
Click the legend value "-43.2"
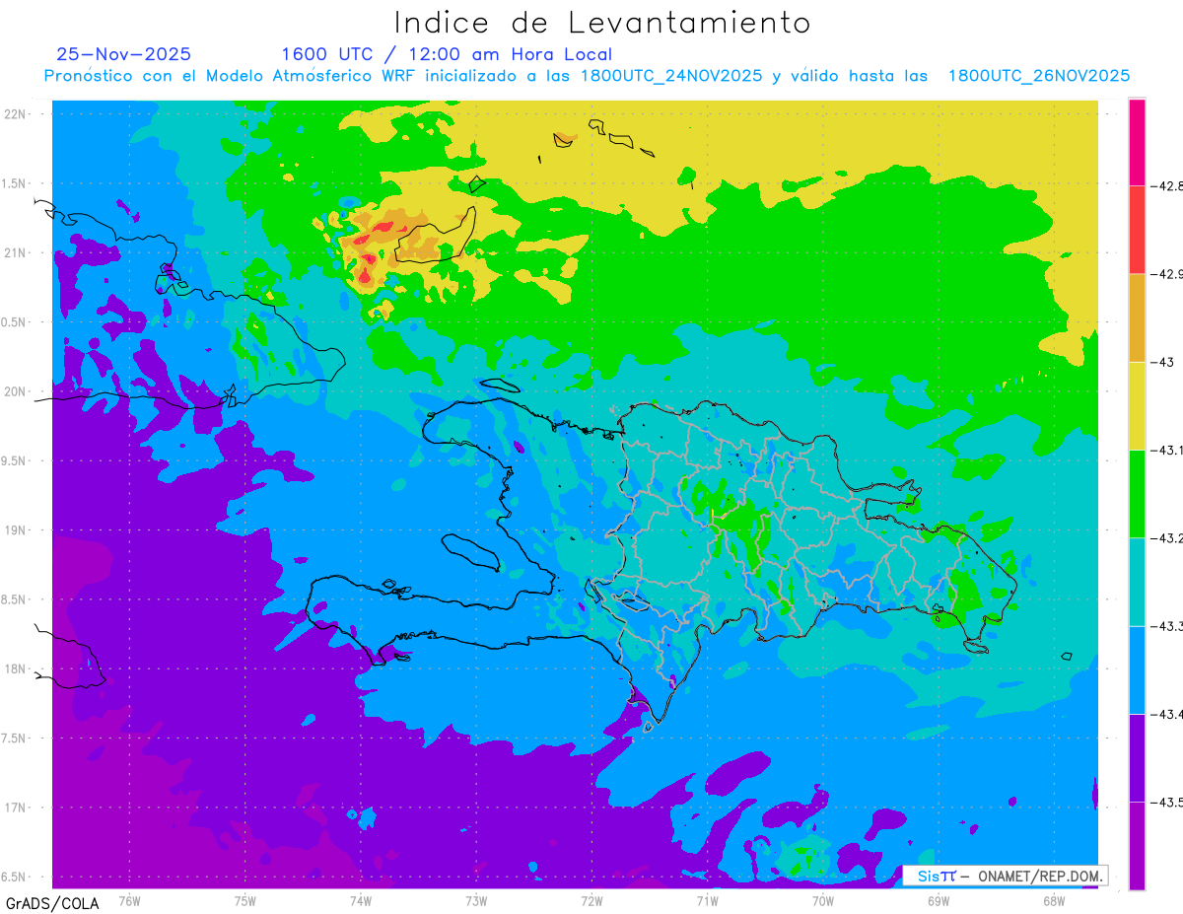pos(1166,537)
